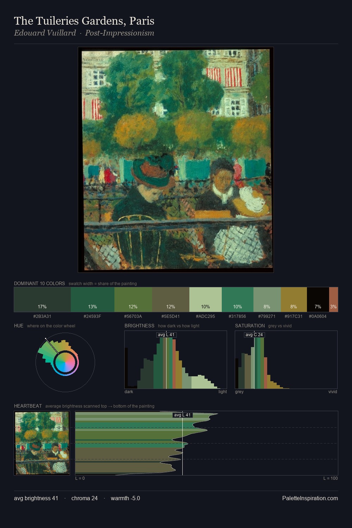Click the brightness histogram chart
Screen dimensions: 352x528
click(x=176, y=360)
